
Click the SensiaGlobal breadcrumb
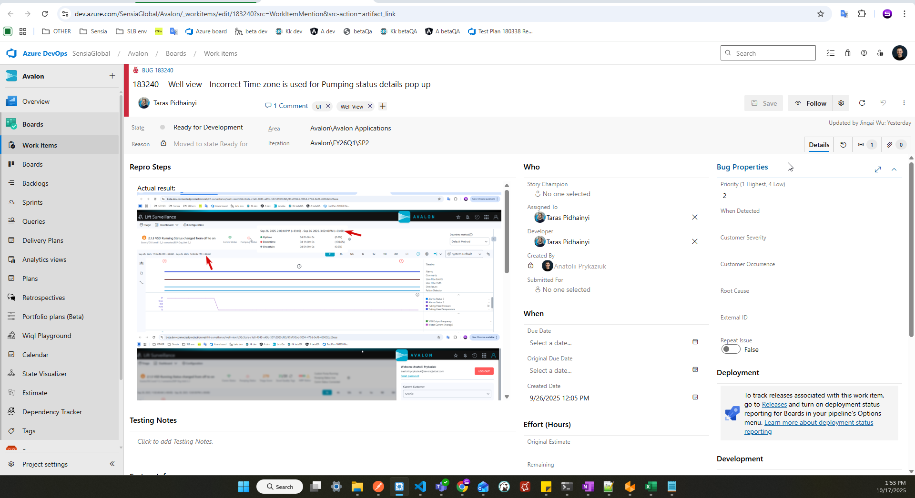(x=91, y=53)
